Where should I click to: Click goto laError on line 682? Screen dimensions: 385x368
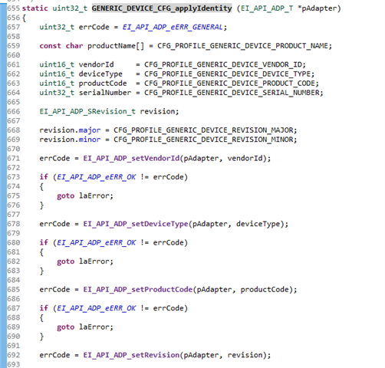[x=85, y=261]
